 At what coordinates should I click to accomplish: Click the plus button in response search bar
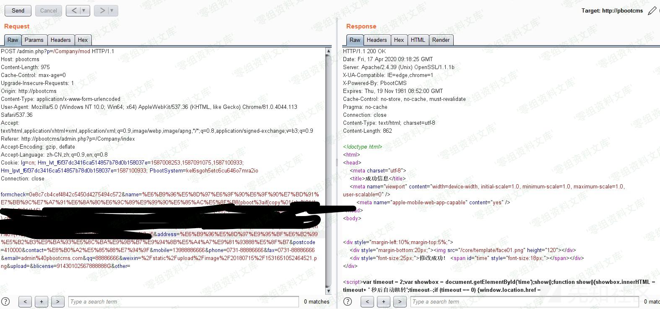pos(383,301)
